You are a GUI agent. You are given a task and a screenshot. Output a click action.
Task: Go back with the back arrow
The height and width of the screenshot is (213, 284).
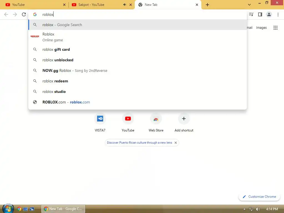point(6,14)
